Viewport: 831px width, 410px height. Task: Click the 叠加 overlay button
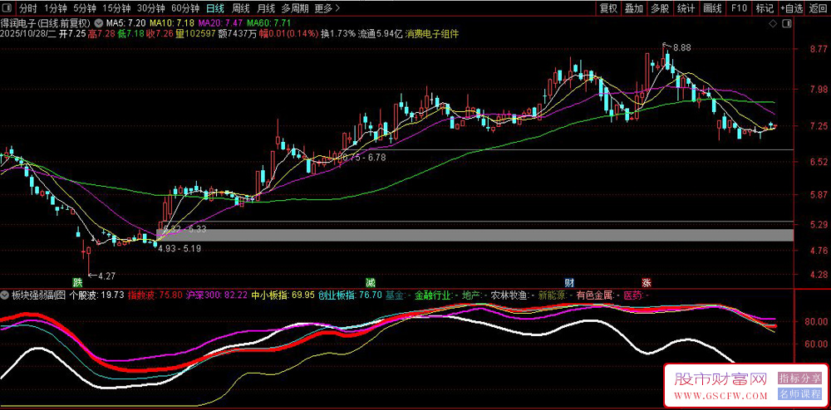click(x=634, y=8)
